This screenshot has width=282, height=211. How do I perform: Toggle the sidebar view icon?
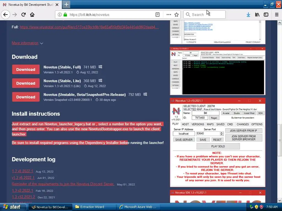(266, 15)
